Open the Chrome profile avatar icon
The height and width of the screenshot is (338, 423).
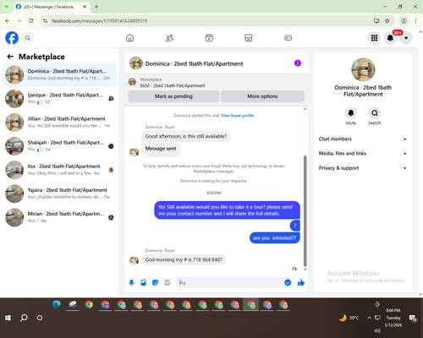point(404,21)
